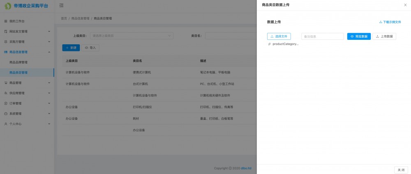Image resolution: width=411 pixels, height=174 pixels.
Task: Expand 系统管理 menu chevron
Action: coord(49,114)
